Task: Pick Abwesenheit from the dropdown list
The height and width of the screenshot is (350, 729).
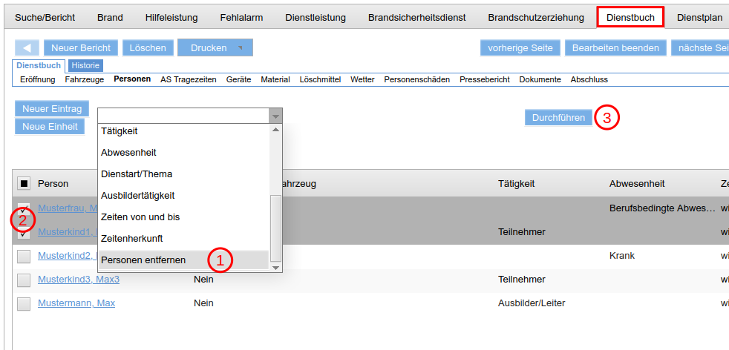Action: [x=128, y=153]
